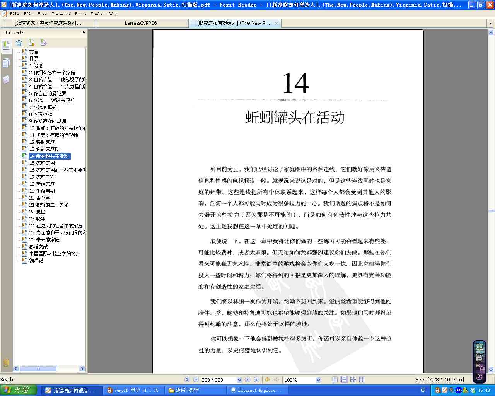Go to first page button
Viewport: 495px width, 396px height.
(x=187, y=380)
